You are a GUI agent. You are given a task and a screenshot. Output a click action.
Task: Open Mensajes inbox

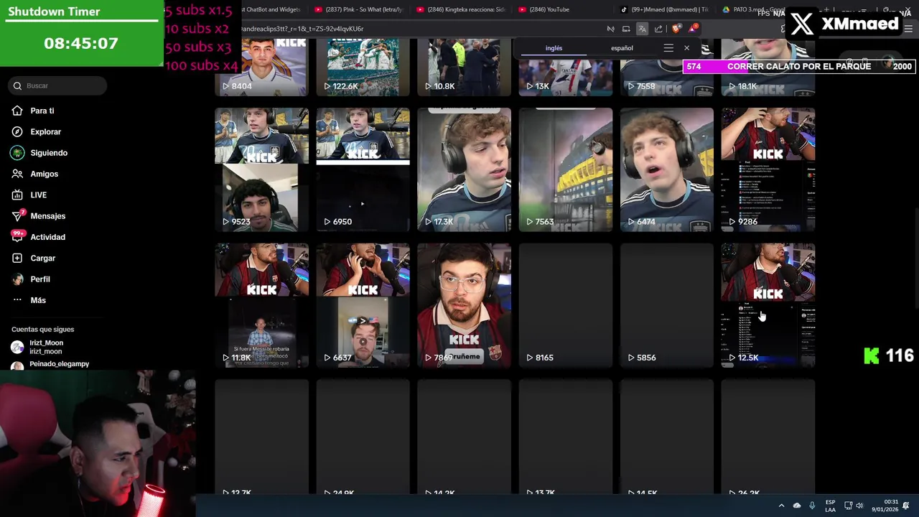pos(47,216)
